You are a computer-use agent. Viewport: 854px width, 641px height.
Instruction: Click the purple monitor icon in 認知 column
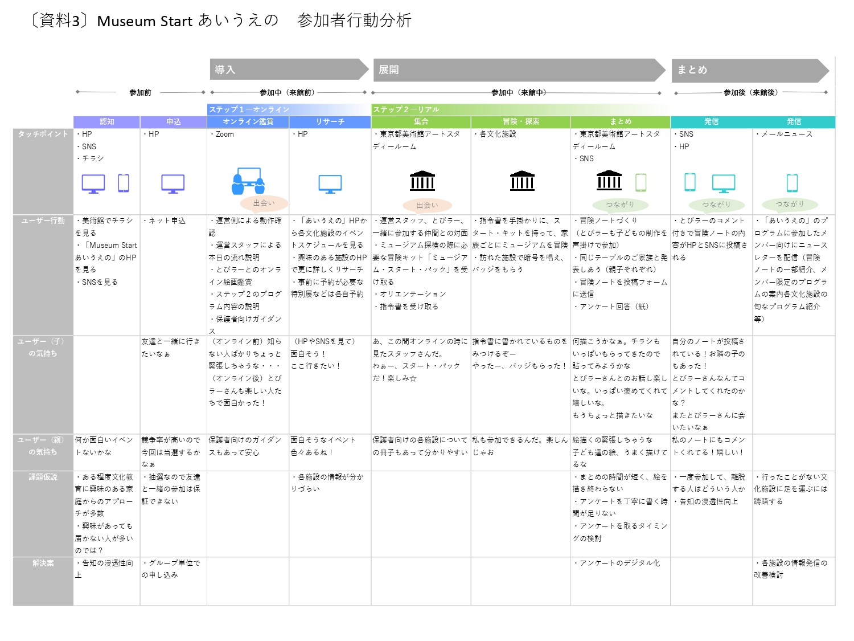point(93,183)
